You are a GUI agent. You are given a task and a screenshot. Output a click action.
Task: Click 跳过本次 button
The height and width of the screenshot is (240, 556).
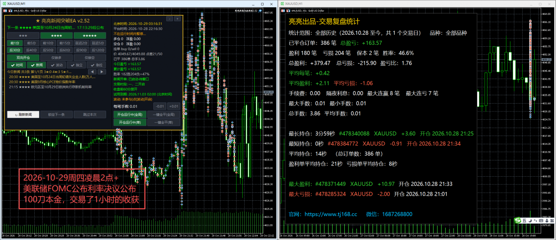(90, 114)
